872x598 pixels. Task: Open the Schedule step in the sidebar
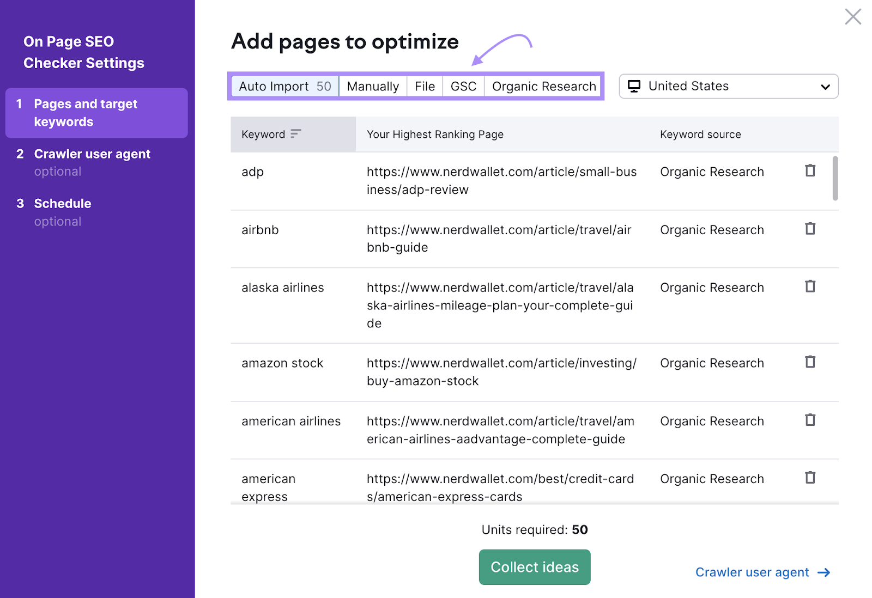tap(62, 203)
